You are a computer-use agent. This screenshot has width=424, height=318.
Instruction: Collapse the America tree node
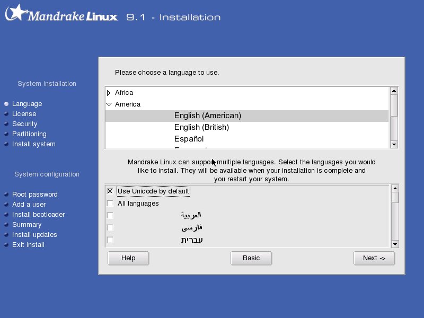pyautogui.click(x=109, y=104)
